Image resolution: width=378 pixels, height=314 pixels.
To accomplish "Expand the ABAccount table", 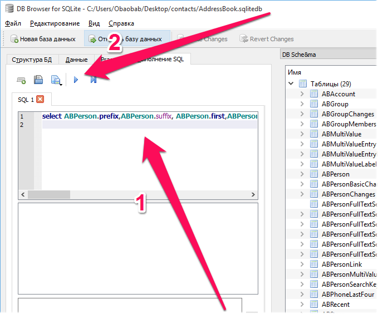I will [302, 94].
